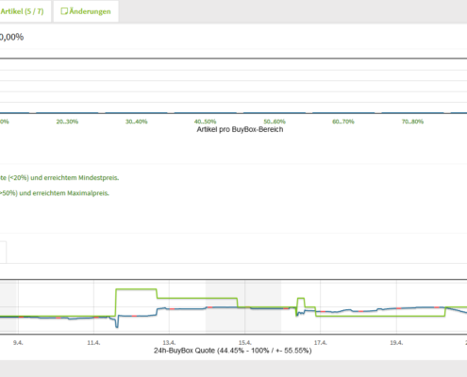
Task: Click the note icon beside Änderungen
Action: coord(64,11)
